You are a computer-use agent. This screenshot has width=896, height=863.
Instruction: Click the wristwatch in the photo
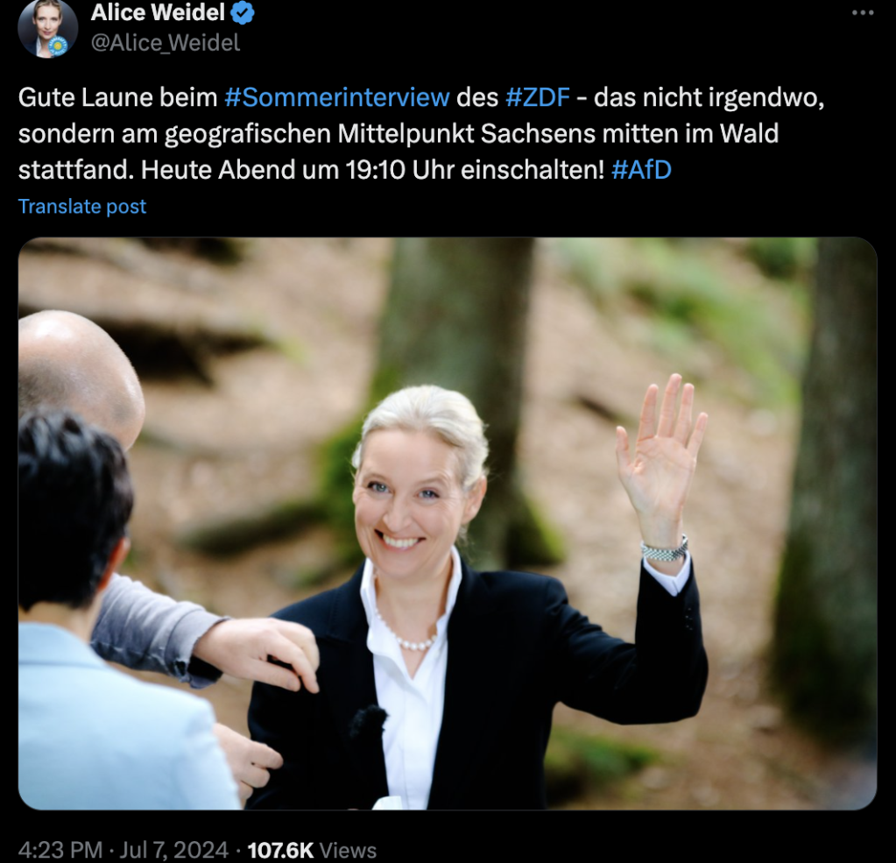(x=665, y=550)
